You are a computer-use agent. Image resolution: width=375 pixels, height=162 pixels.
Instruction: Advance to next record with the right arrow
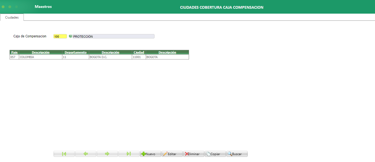(107, 154)
